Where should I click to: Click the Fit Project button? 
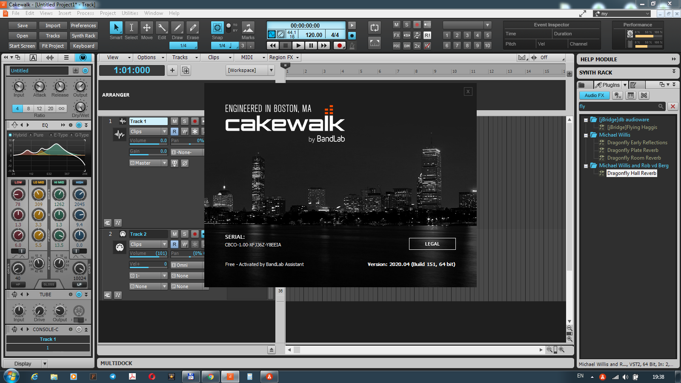53,46
